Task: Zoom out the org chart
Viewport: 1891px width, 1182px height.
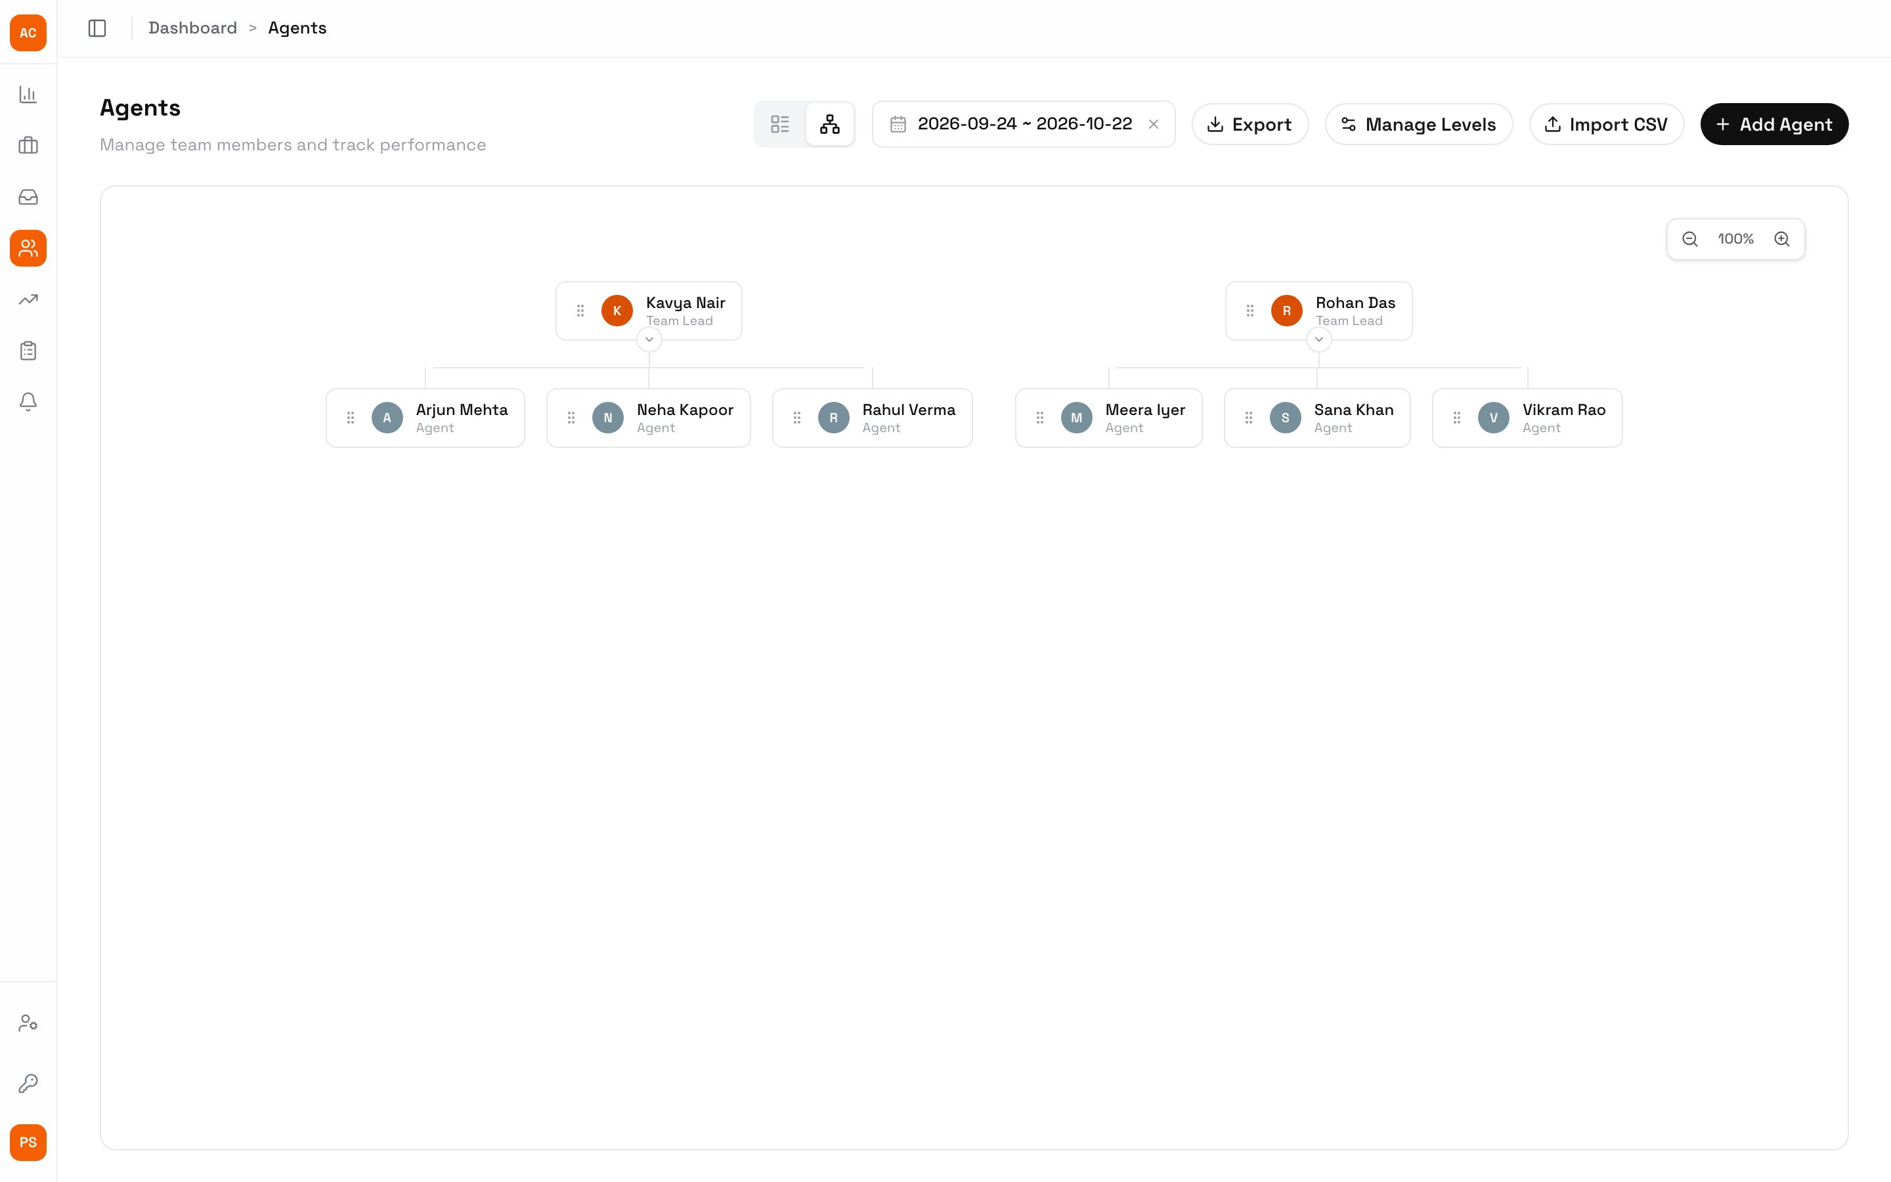Action: (x=1690, y=239)
